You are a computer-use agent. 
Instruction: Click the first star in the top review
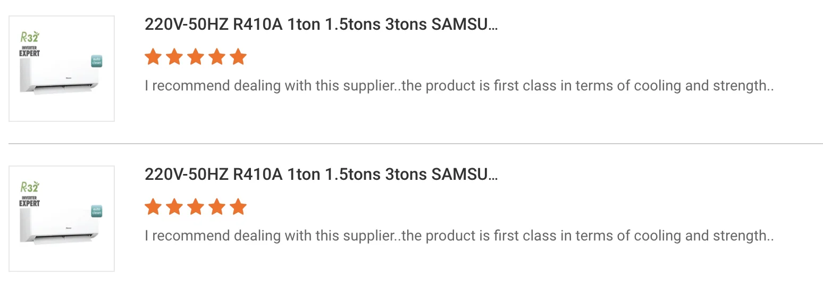(x=153, y=56)
